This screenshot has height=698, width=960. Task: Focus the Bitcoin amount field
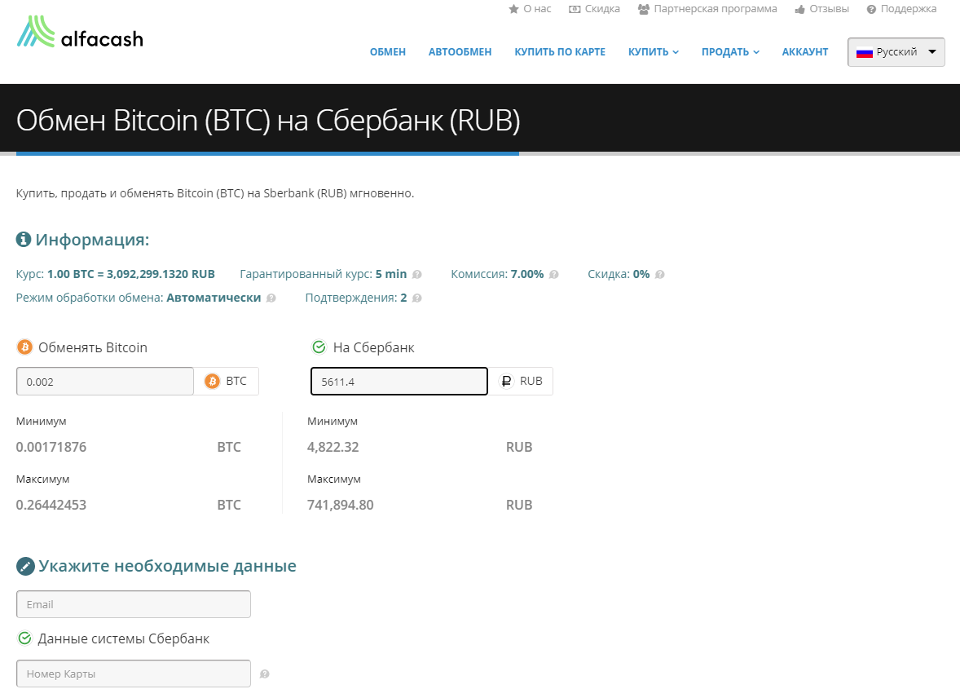(105, 381)
